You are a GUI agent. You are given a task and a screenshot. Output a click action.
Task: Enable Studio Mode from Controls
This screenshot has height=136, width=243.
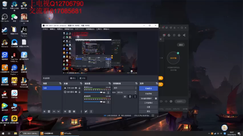(148, 103)
